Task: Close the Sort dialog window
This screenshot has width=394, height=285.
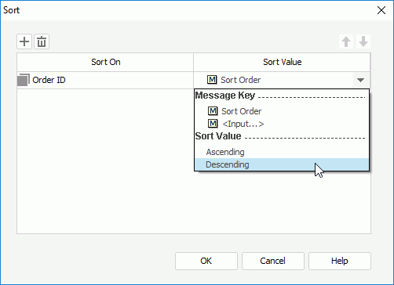Action: pos(381,10)
